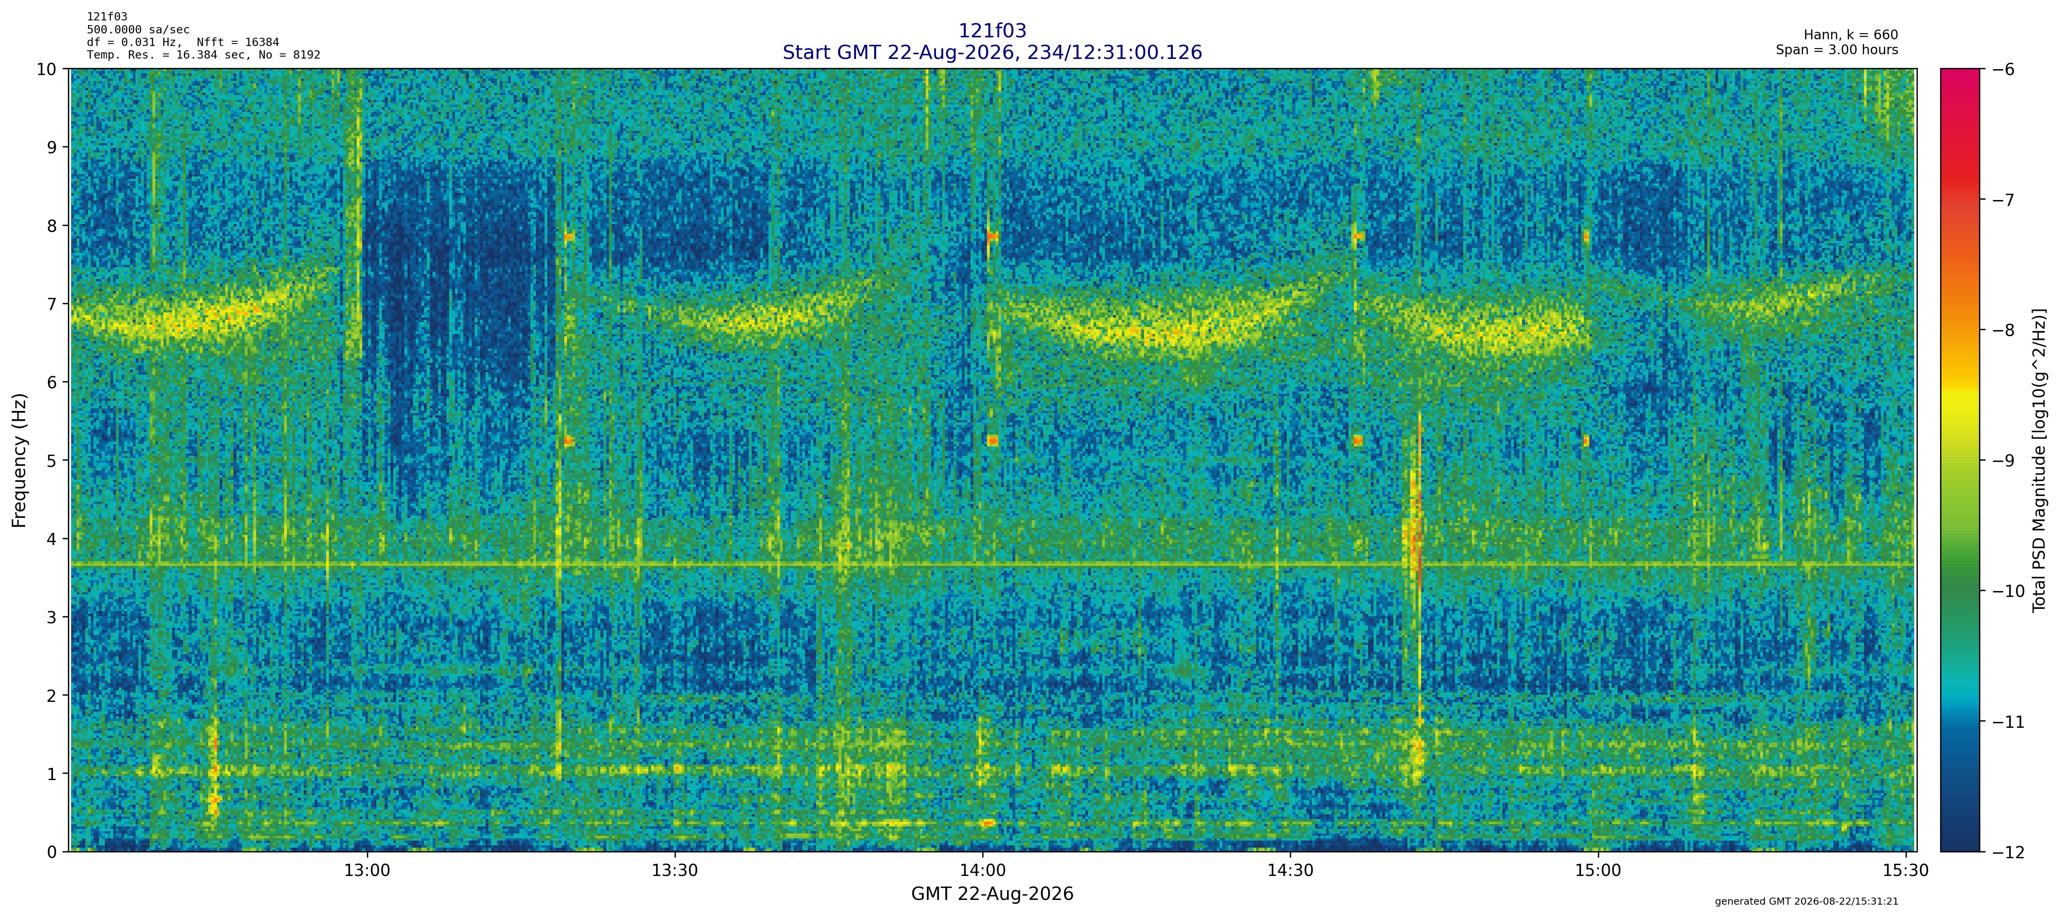Click the centered plot title "121f03"
Viewport: 2060px width, 918px height.
pyautogui.click(x=992, y=30)
